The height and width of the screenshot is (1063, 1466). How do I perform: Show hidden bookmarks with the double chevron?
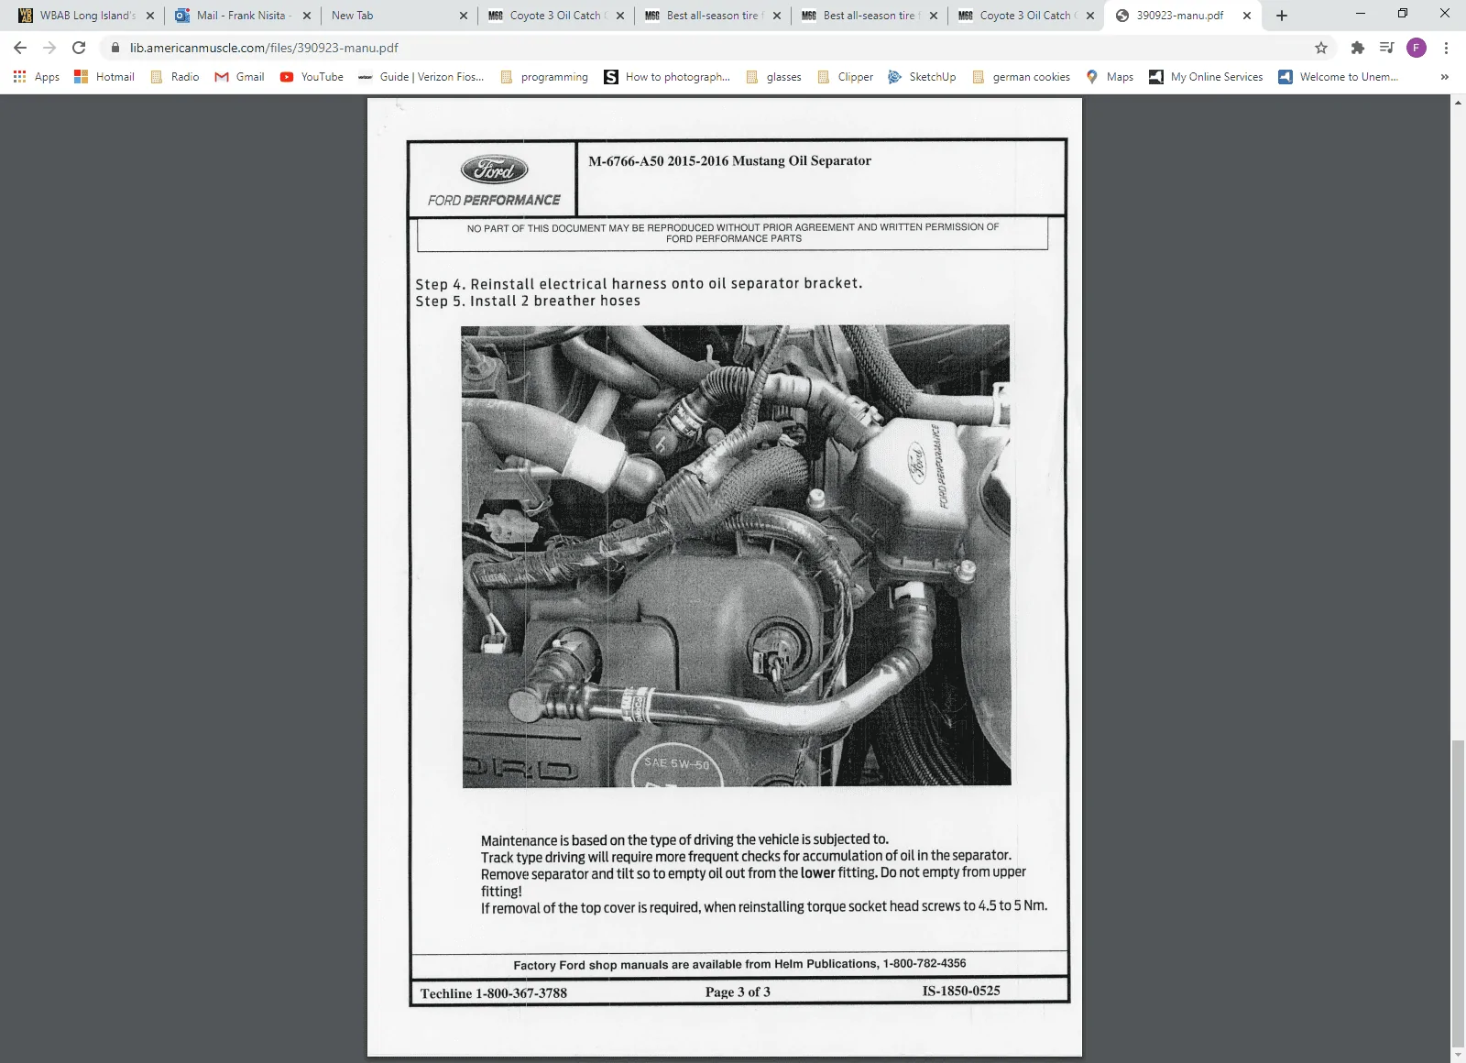[x=1444, y=77]
